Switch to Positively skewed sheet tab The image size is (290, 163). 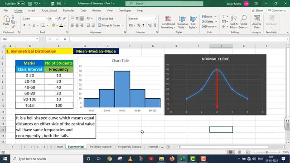click(x=101, y=147)
